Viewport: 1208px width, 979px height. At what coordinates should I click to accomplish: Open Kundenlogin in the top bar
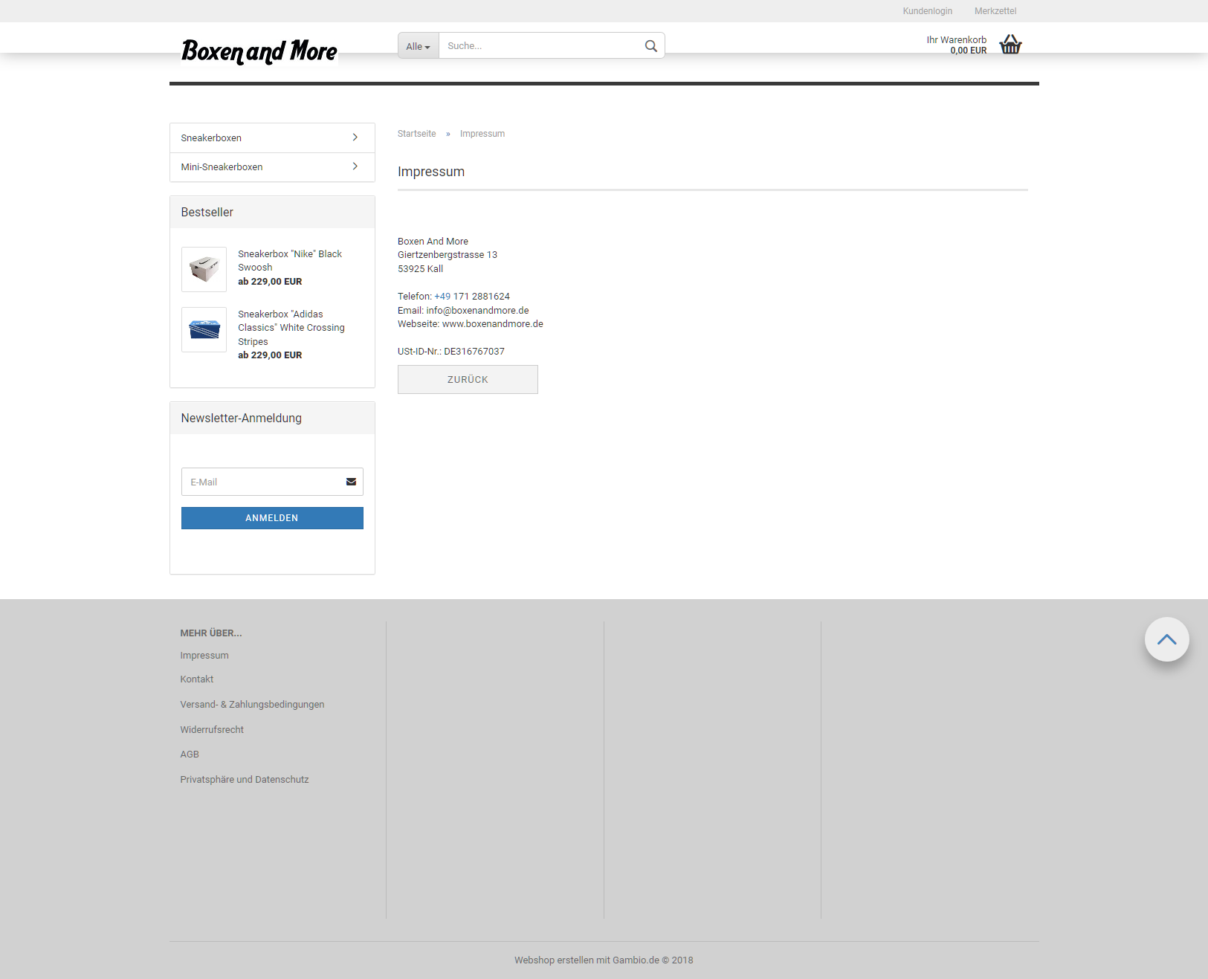(x=927, y=11)
